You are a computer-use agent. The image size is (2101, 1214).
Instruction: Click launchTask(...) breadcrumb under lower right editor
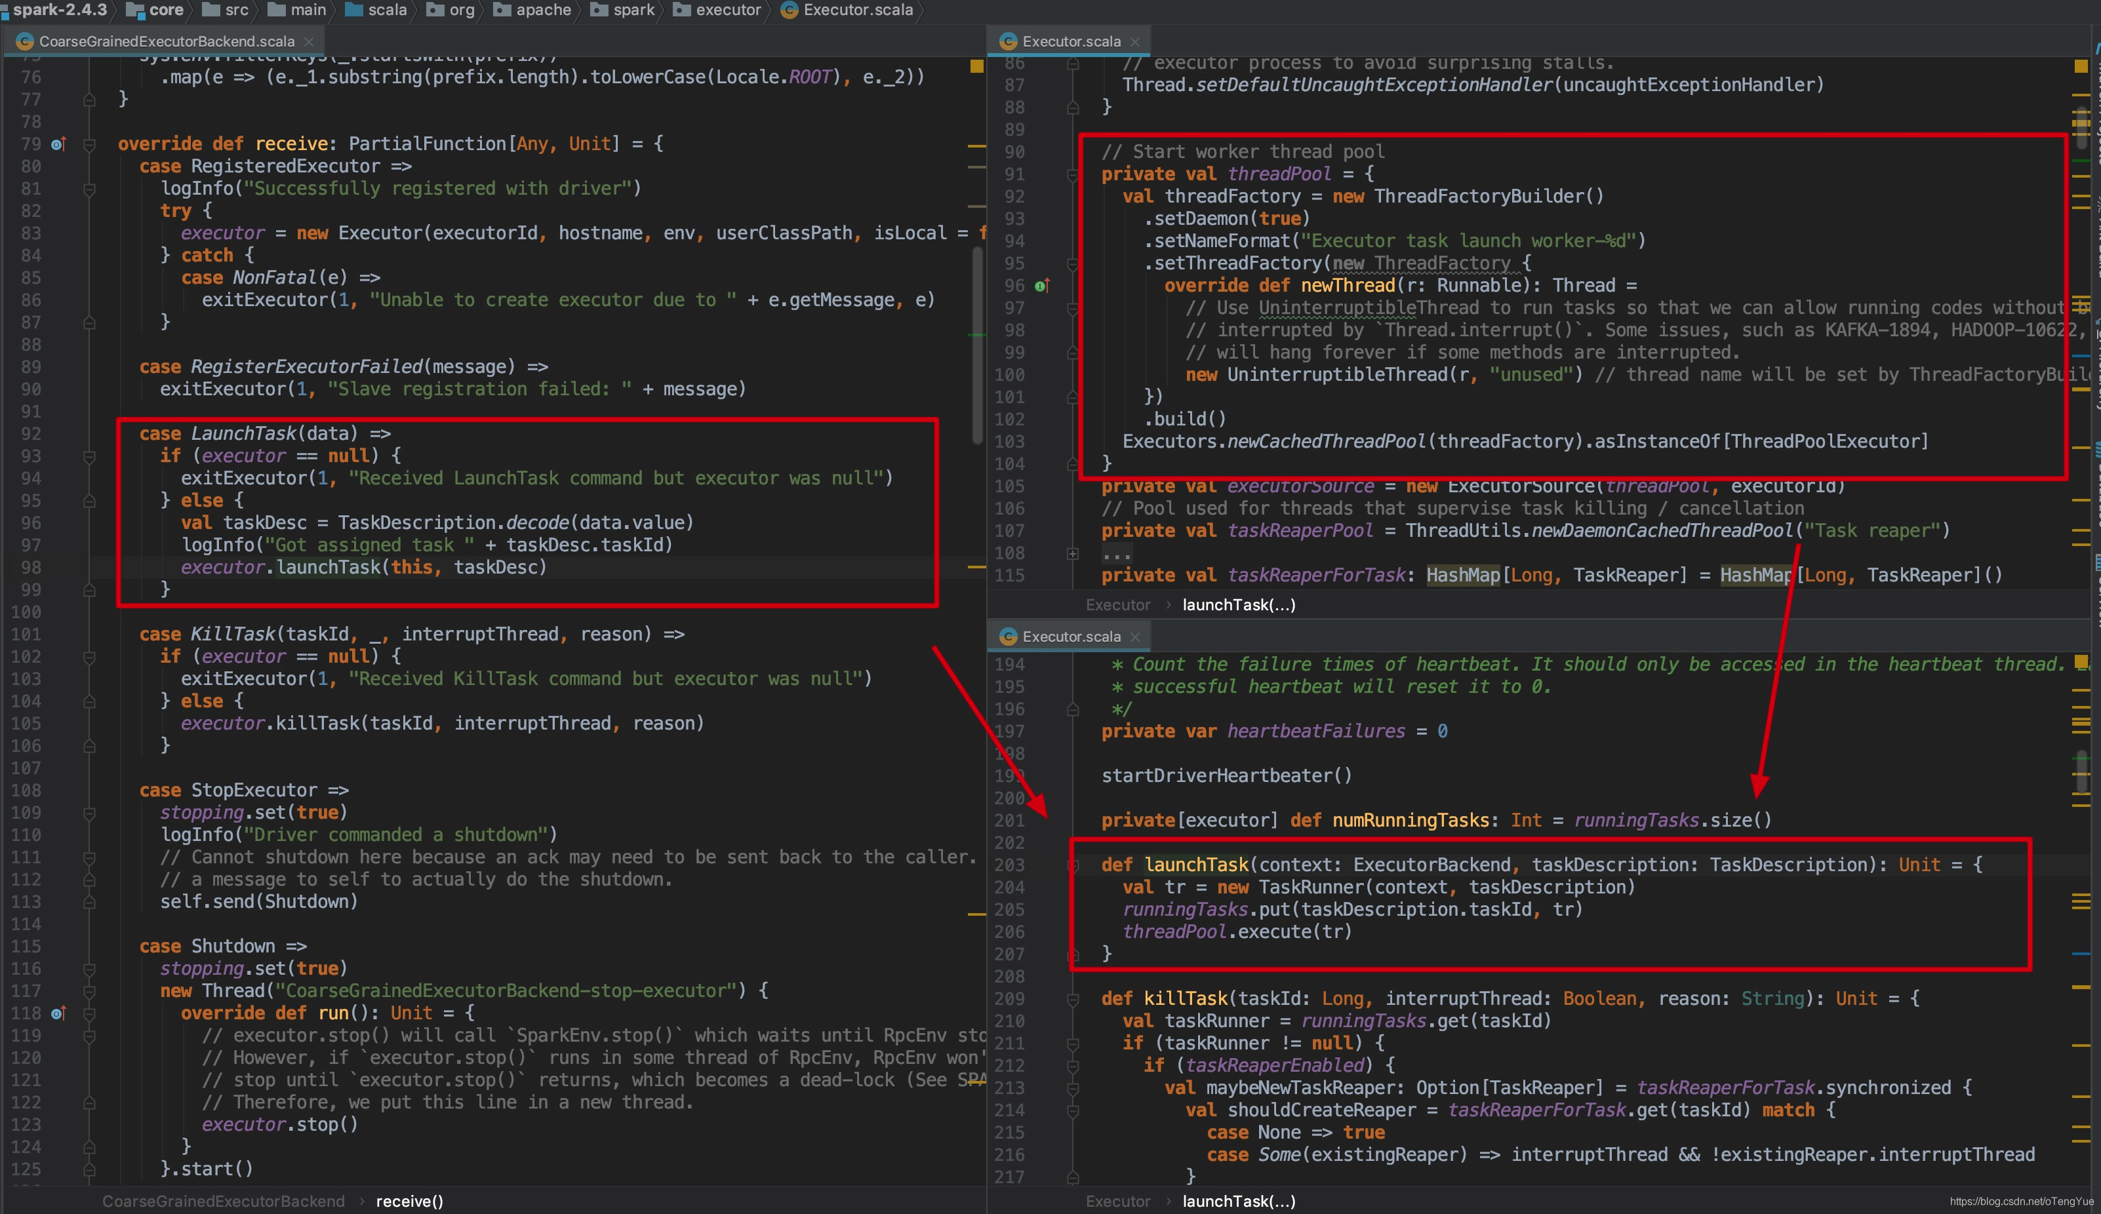(x=1239, y=1201)
